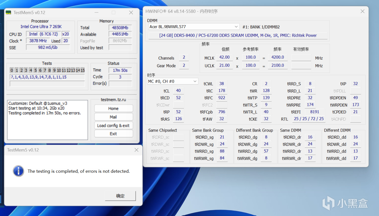
Task: Close the HWiNFO memory timings window
Action: point(362,12)
